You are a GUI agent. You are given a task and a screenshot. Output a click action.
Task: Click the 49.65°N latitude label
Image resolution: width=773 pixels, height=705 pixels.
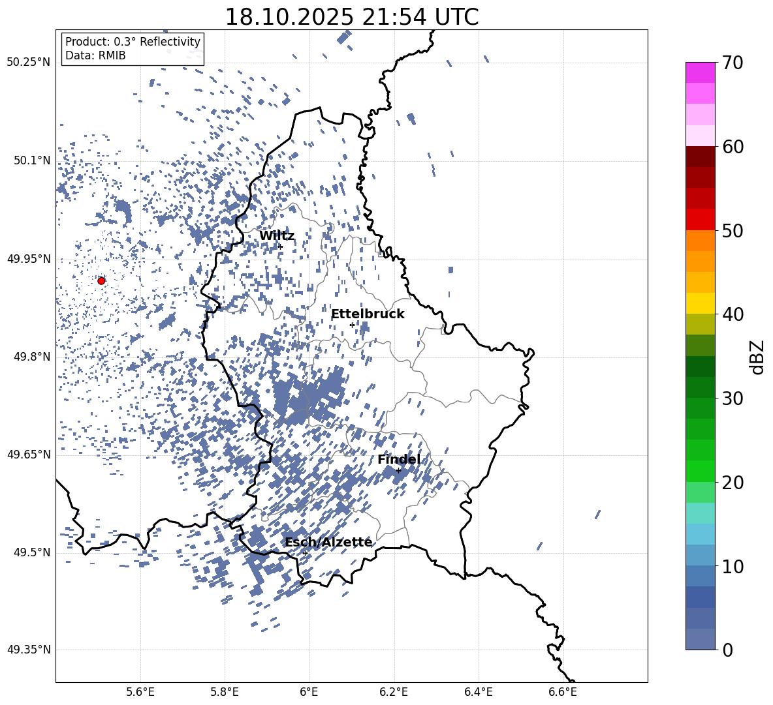[x=29, y=455]
